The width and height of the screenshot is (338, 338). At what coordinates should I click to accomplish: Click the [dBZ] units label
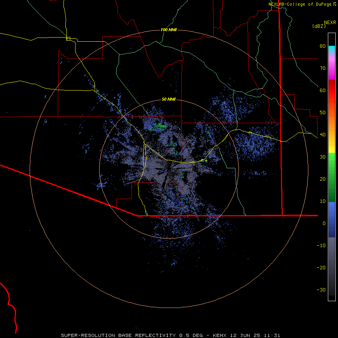pyautogui.click(x=319, y=26)
